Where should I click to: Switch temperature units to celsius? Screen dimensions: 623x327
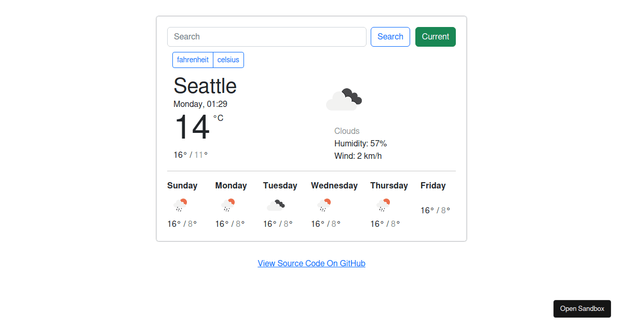[x=228, y=60]
